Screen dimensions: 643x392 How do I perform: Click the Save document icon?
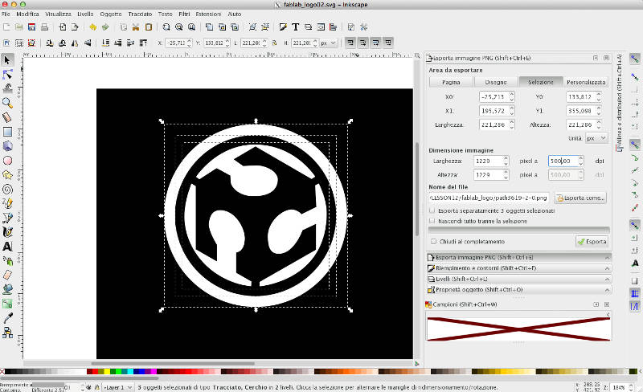pos(31,27)
